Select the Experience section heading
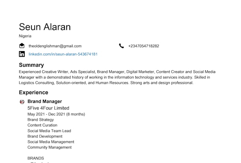The height and width of the screenshot is (163, 241). click(x=33, y=92)
